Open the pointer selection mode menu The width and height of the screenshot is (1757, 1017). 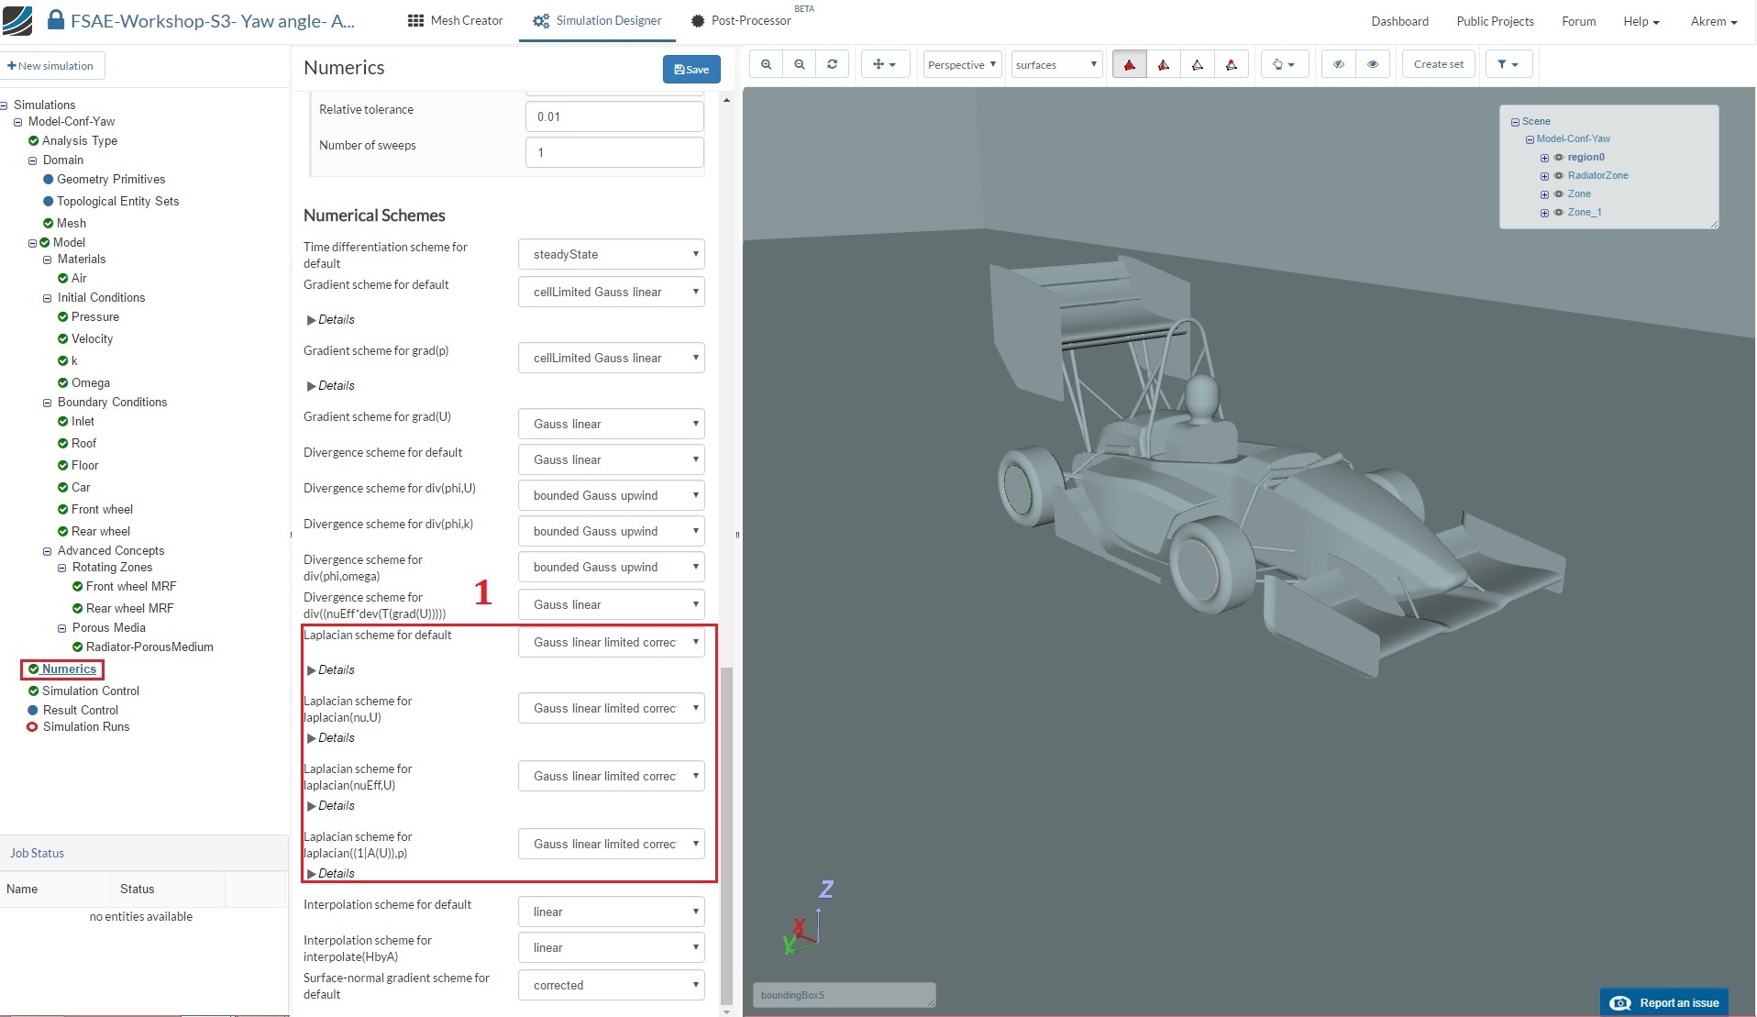click(1283, 64)
